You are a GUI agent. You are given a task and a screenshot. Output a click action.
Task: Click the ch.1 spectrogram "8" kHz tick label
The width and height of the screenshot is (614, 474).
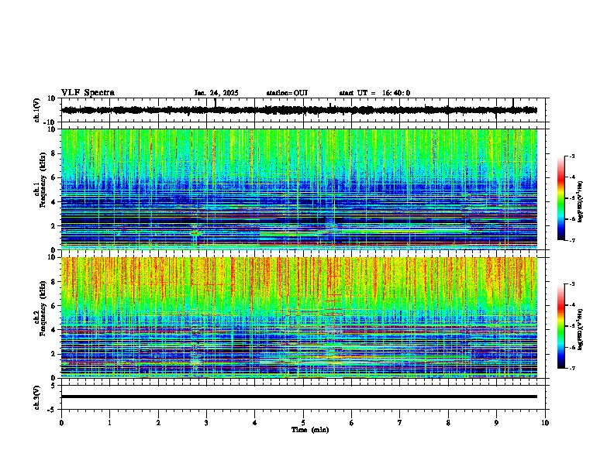coord(54,153)
